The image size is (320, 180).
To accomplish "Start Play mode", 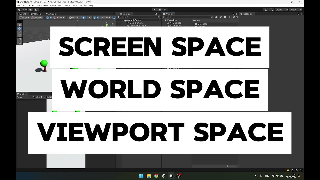I will (154, 10).
